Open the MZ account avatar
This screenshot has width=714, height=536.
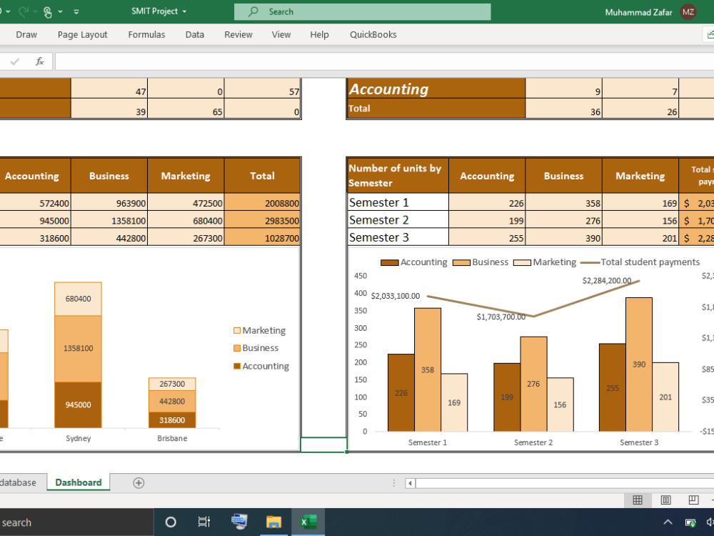pos(688,11)
